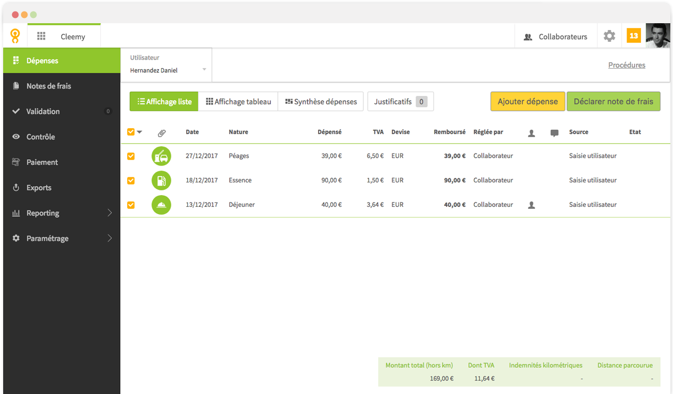Click the paperclip attachment column icon

(162, 133)
